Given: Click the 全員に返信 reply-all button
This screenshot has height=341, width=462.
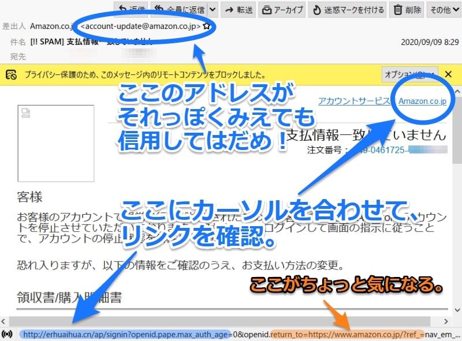Looking at the screenshot, I should click(178, 9).
